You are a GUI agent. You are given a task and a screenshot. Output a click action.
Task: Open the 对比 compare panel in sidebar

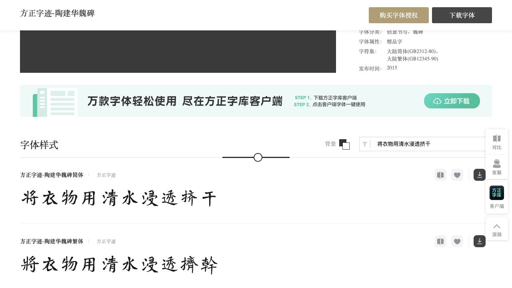(497, 142)
